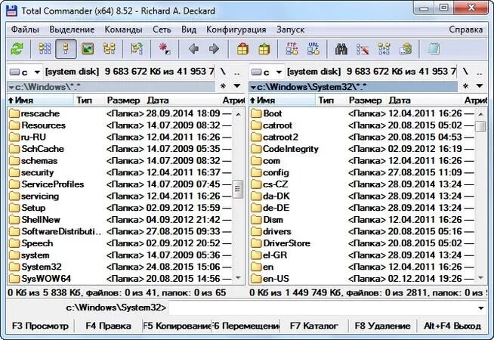Select the catroot2 folder
The image size is (494, 340).
[363, 137]
